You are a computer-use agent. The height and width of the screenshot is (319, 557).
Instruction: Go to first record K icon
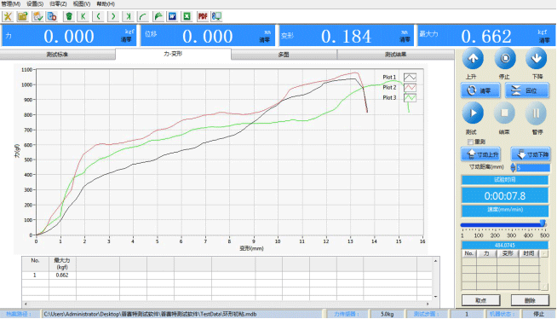pyautogui.click(x=83, y=16)
